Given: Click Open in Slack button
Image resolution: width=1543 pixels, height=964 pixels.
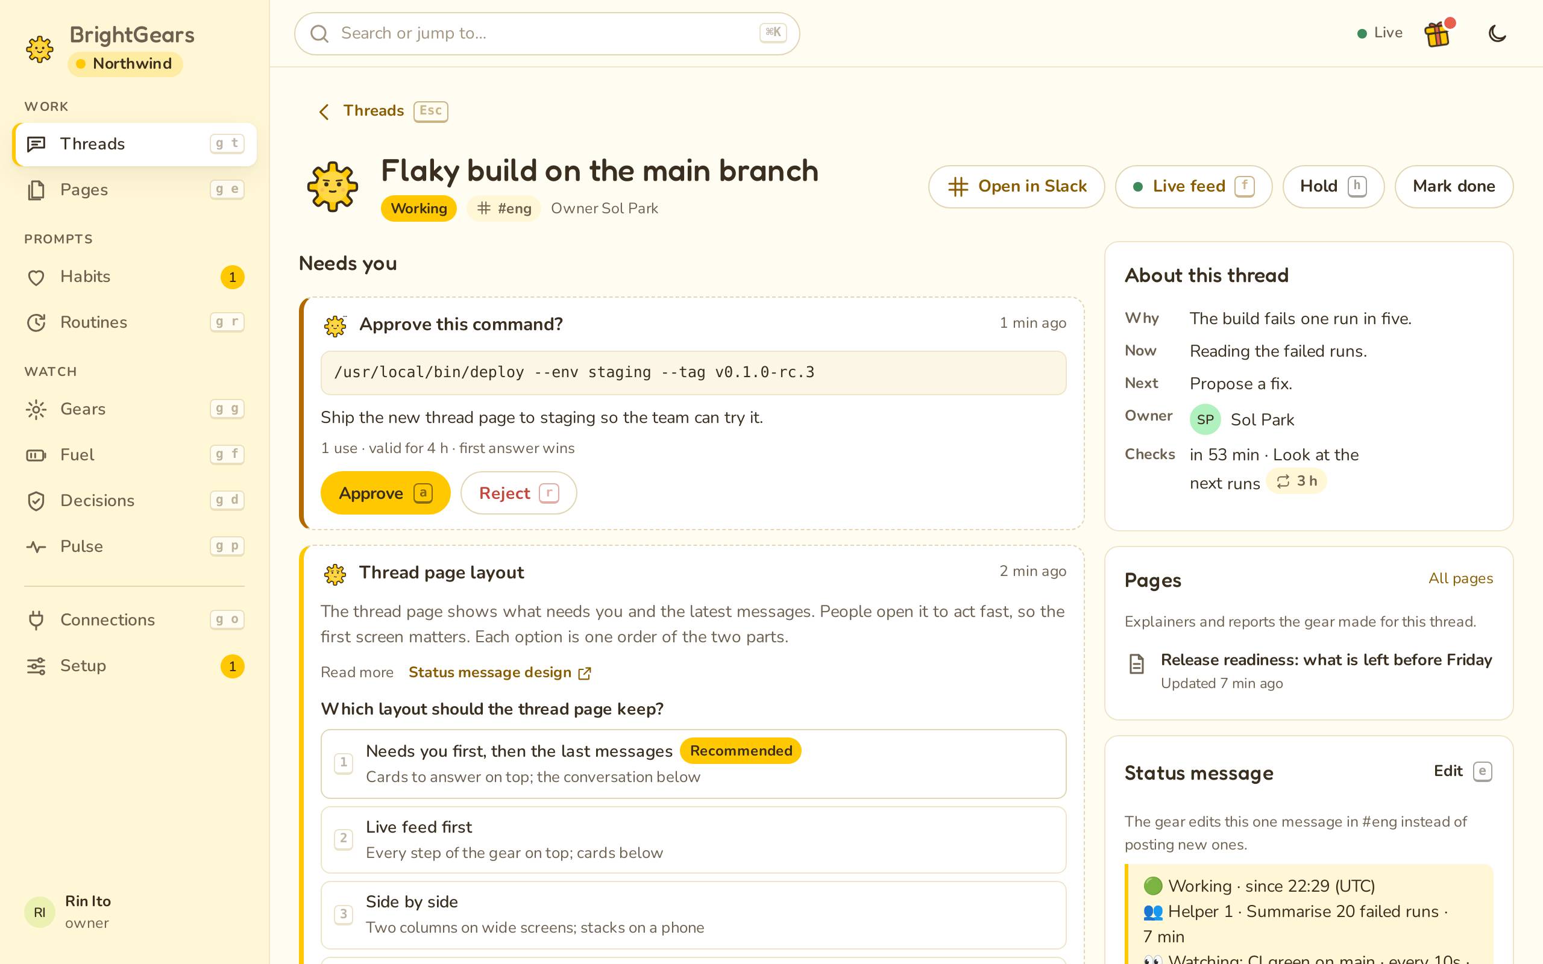Looking at the screenshot, I should coord(1016,187).
